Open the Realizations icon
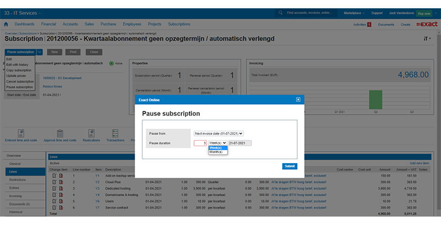This screenshot has height=248, width=441. [x=91, y=133]
